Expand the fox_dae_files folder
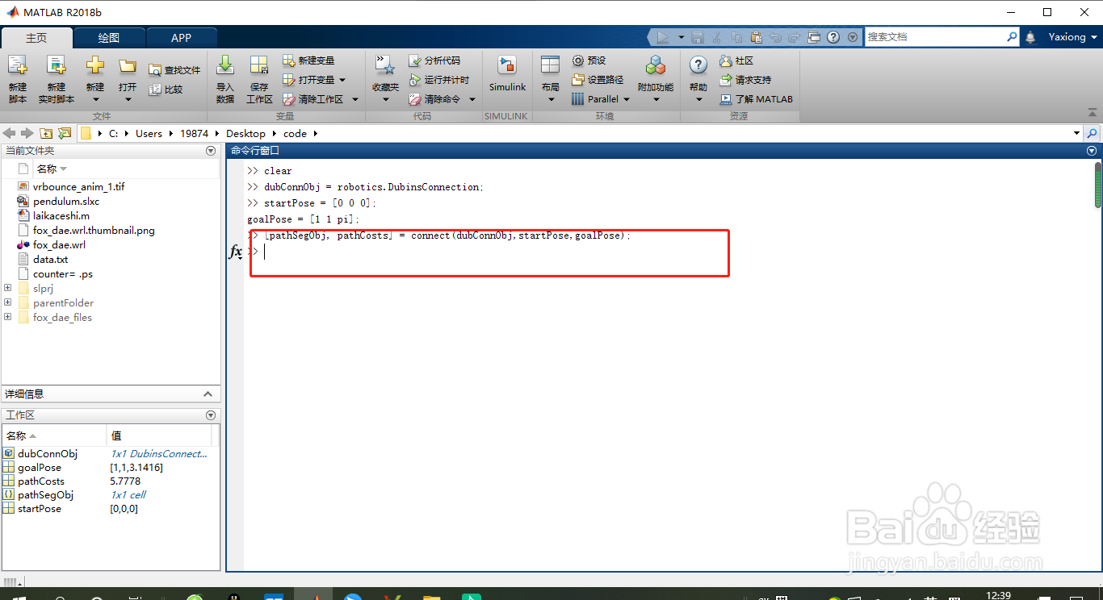Viewport: 1103px width, 600px height. click(8, 317)
